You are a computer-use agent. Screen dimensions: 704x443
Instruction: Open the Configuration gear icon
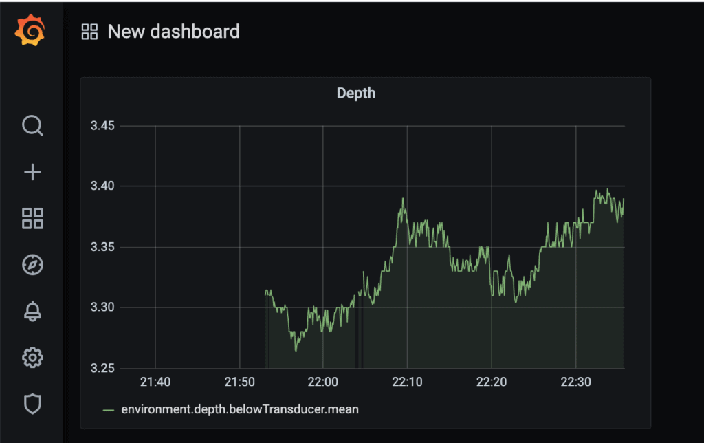point(32,357)
